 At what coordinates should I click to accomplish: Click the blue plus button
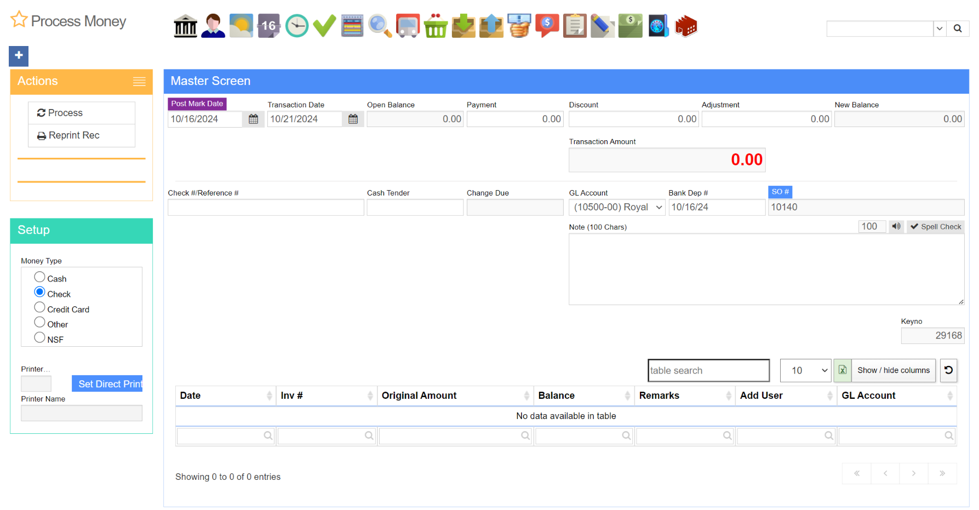tap(19, 55)
